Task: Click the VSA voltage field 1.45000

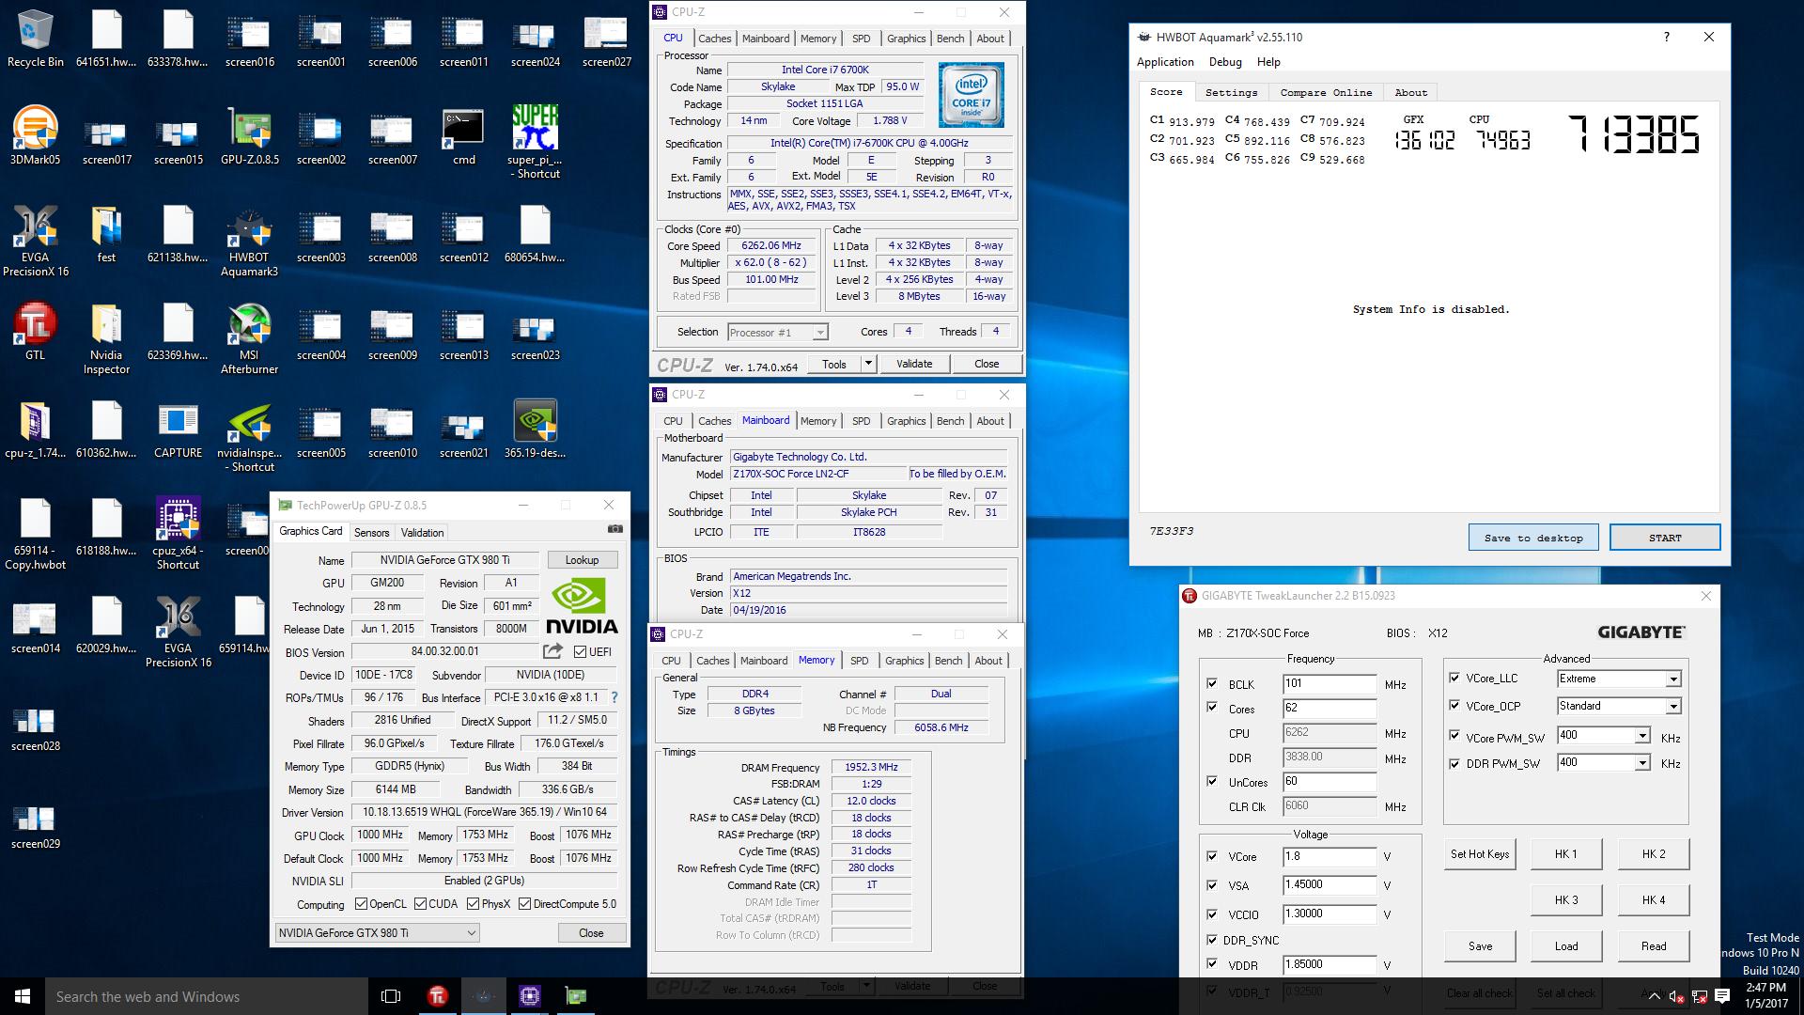Action: pos(1330,884)
